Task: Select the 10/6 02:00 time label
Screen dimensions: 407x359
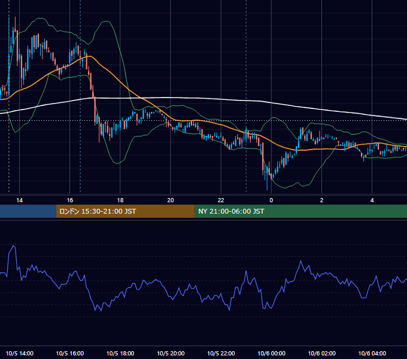Action: tap(321, 353)
